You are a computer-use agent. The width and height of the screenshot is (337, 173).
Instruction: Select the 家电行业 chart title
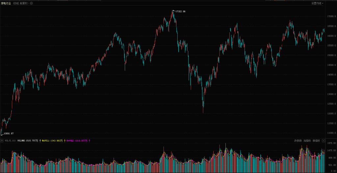coord(6,3)
